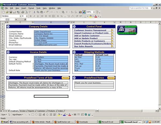161x125 pixels.
Task: Apply Percent style icon
Action: [x=61, y=16]
